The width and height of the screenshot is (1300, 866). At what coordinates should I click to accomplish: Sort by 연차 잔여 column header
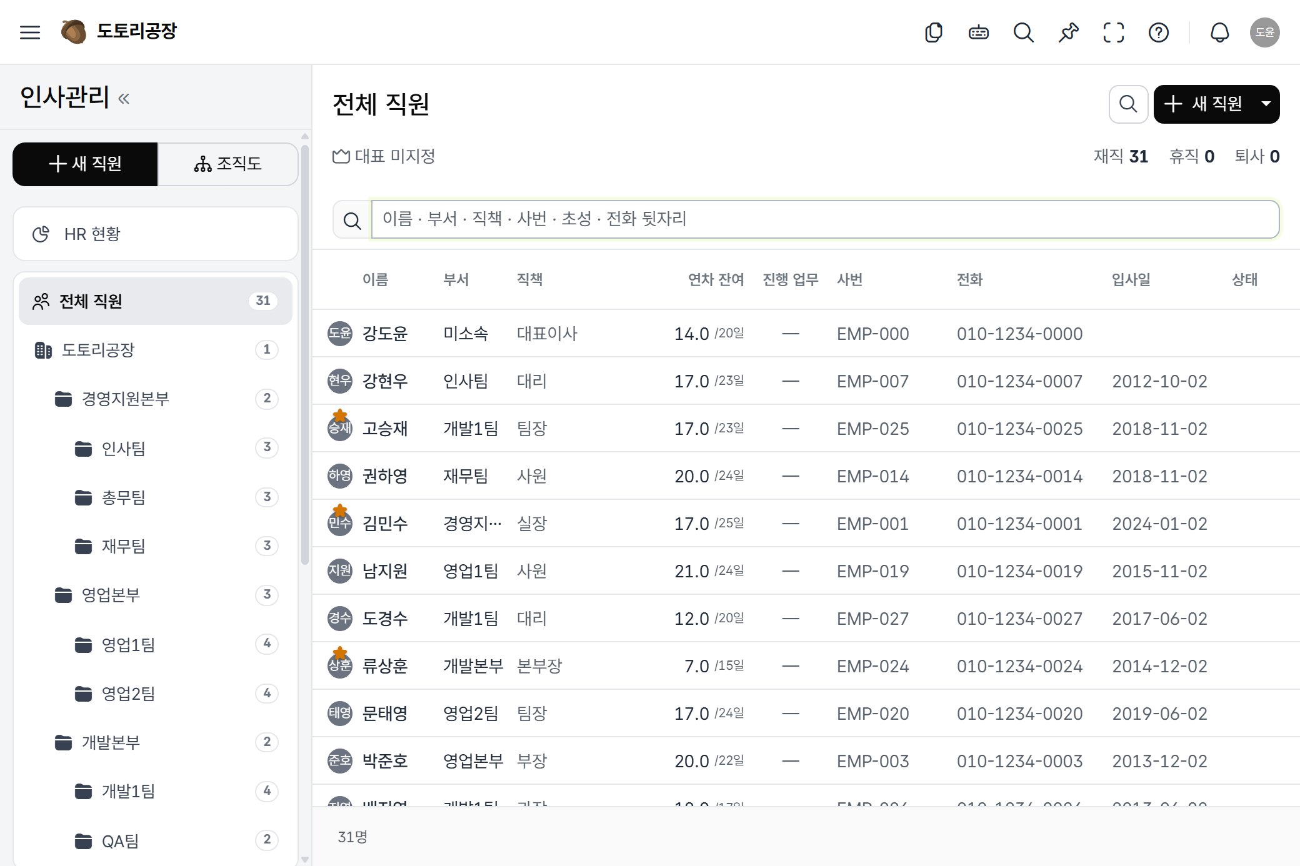(716, 279)
